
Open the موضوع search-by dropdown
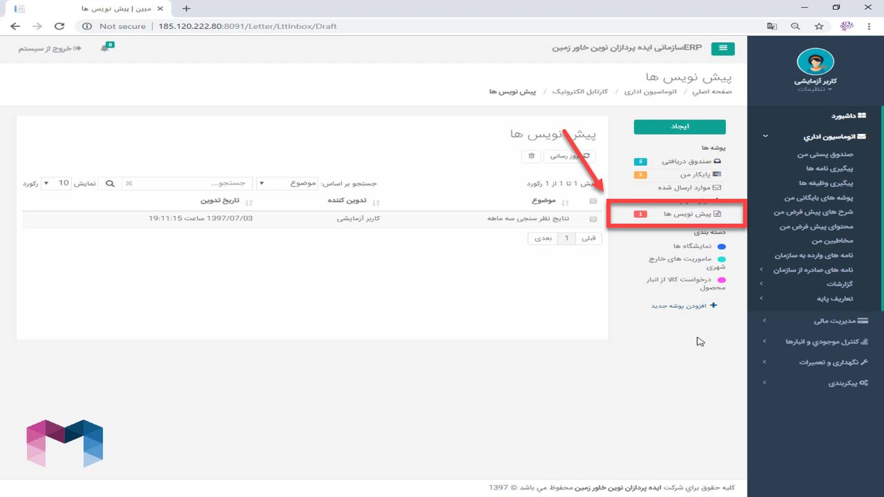coord(288,184)
